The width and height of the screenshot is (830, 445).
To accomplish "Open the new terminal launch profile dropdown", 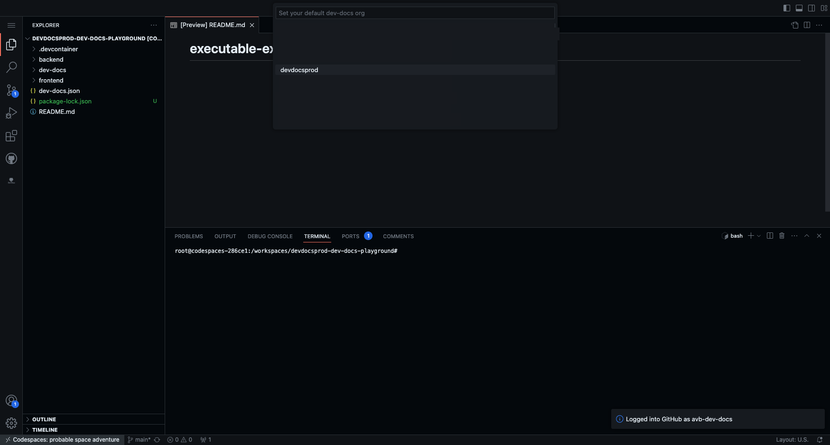I will pyautogui.click(x=759, y=236).
